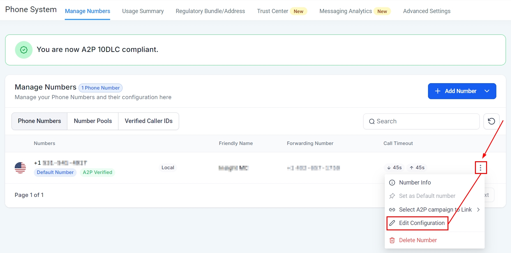Image resolution: width=511 pixels, height=253 pixels.
Task: Open the three-dot actions menu for the number
Action: click(x=480, y=168)
